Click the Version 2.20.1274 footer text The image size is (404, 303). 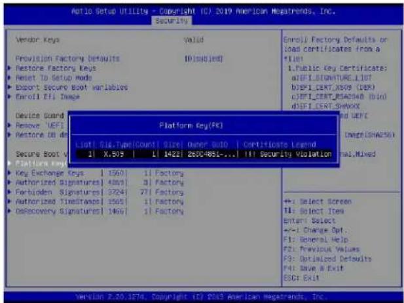[200, 296]
